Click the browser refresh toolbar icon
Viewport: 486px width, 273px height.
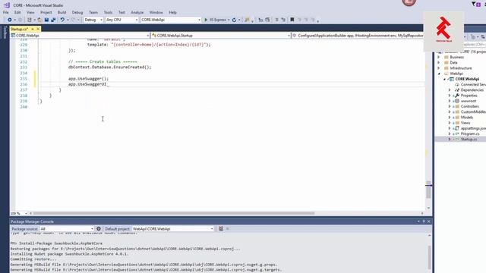pyautogui.click(x=235, y=20)
